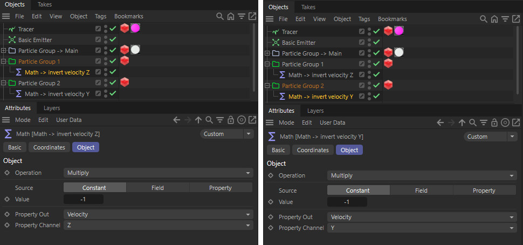Click the target circle icon in the invert velocity Y attributes toolbar
Screen dimensions: 523x245
coord(505,123)
